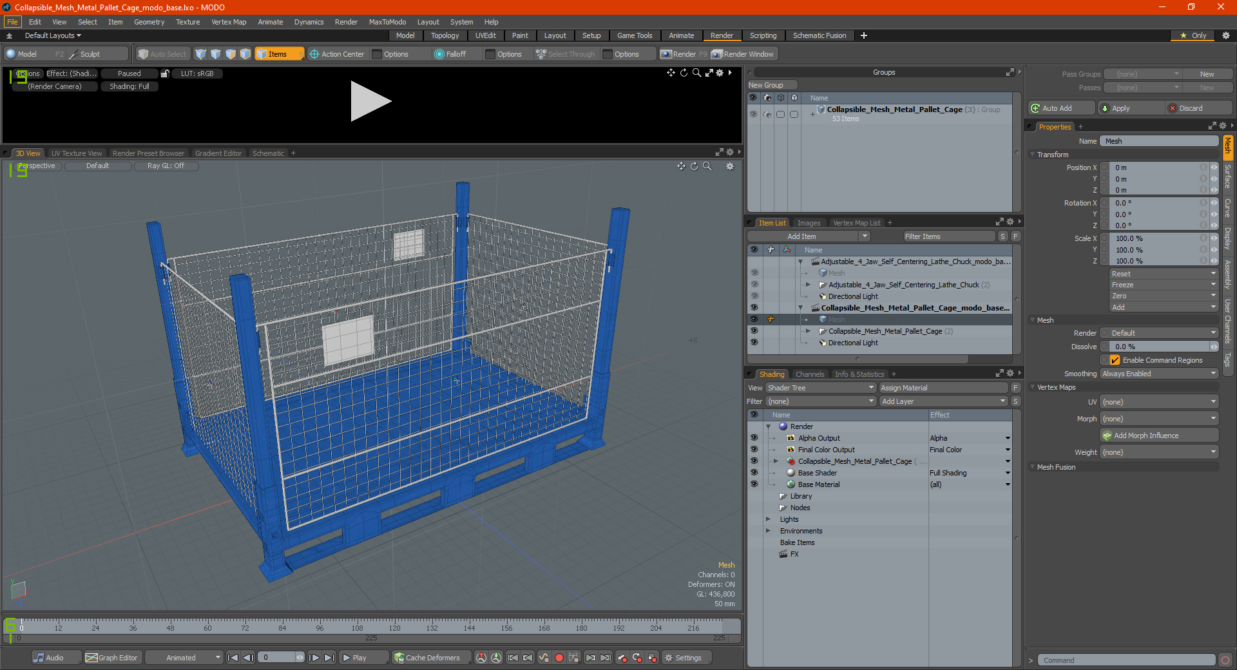Click the New Group button
Viewport: 1237px width, 670px height.
(x=772, y=85)
